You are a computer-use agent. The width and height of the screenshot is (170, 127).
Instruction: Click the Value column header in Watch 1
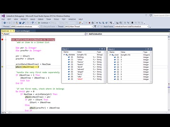click(x=86, y=52)
